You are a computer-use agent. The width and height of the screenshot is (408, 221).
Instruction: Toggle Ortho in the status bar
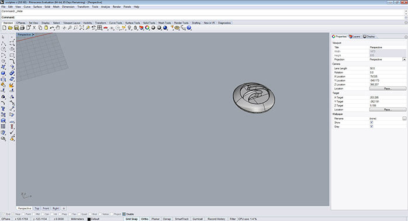[x=144, y=219]
